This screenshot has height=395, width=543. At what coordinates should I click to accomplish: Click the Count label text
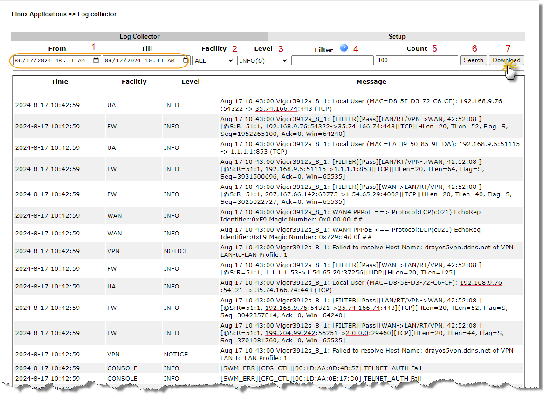coord(417,49)
